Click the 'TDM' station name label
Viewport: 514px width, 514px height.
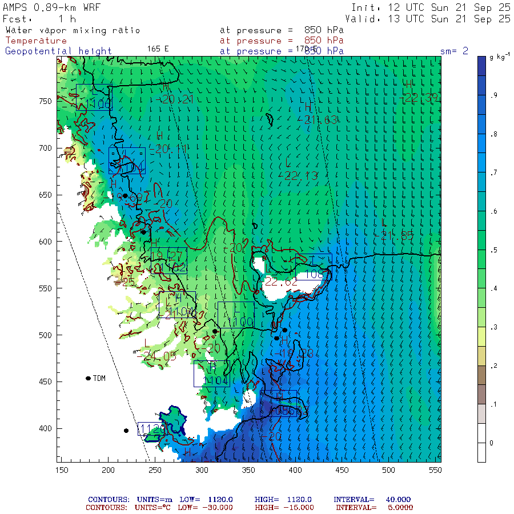99,378
